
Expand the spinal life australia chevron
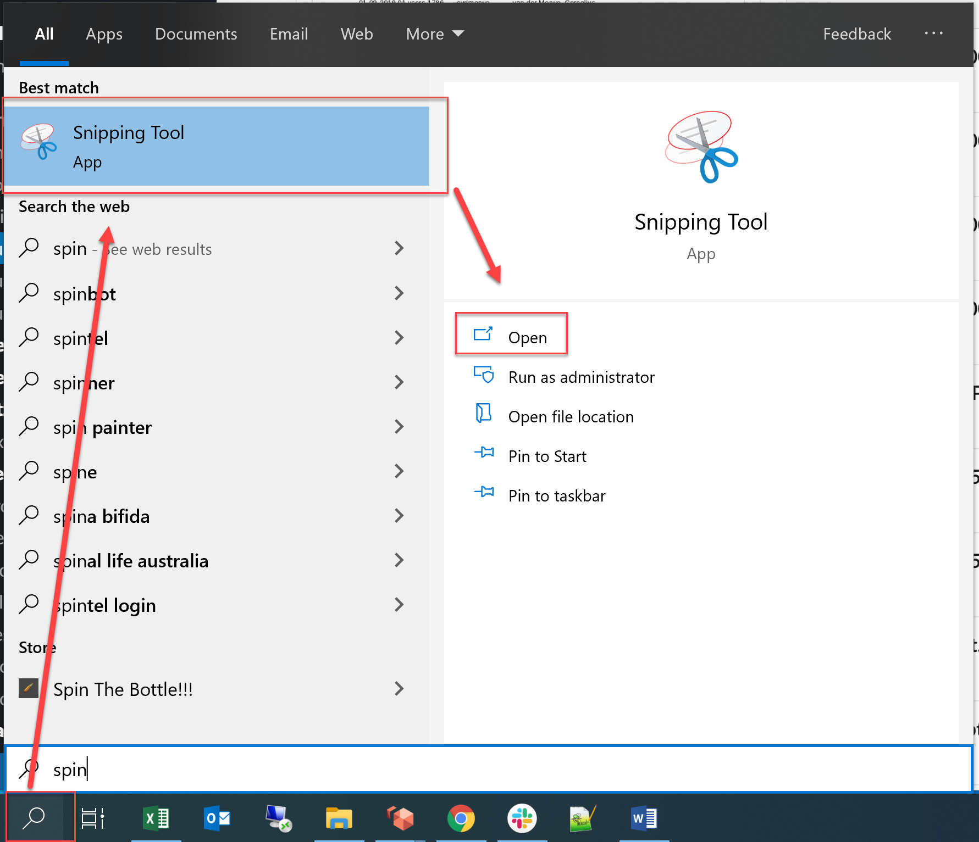pyautogui.click(x=400, y=560)
